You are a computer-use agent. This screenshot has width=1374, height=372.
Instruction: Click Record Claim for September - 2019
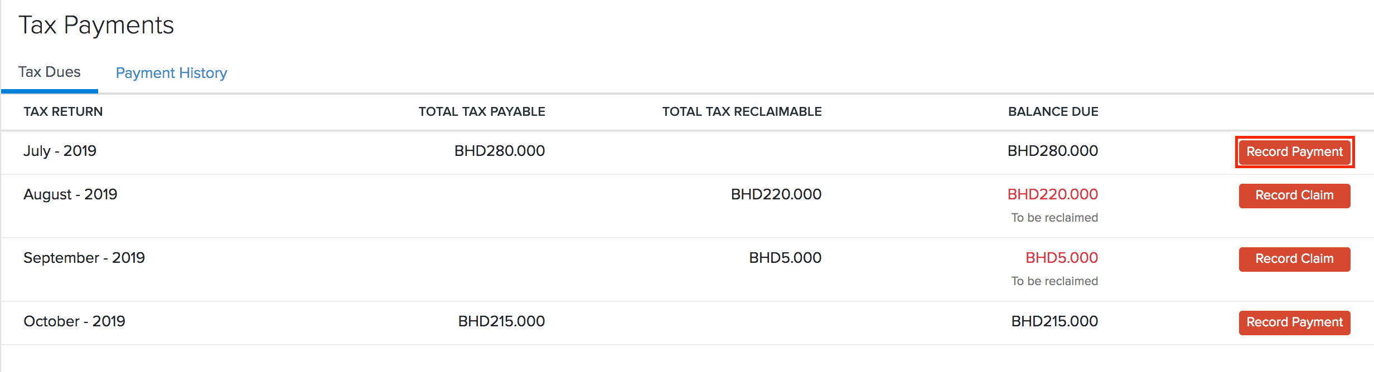(1294, 258)
